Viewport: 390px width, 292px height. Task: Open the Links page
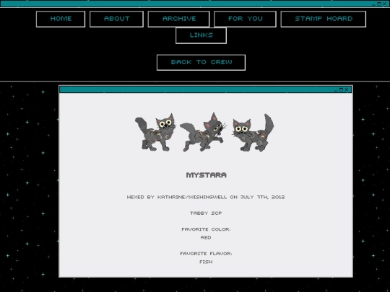tap(201, 36)
